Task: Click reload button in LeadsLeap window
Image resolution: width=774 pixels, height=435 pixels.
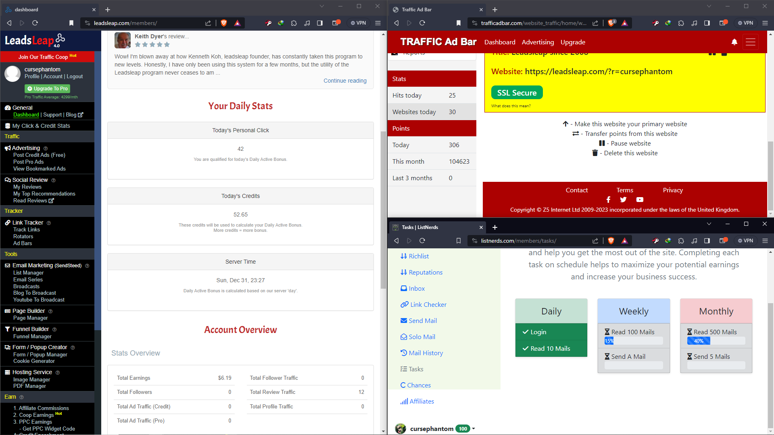Action: pyautogui.click(x=35, y=23)
